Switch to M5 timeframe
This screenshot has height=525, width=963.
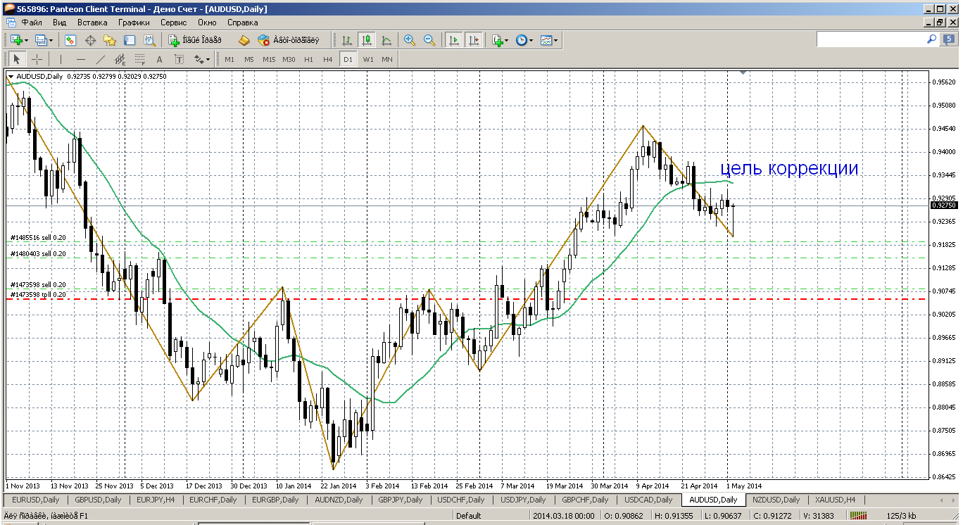pyautogui.click(x=249, y=59)
